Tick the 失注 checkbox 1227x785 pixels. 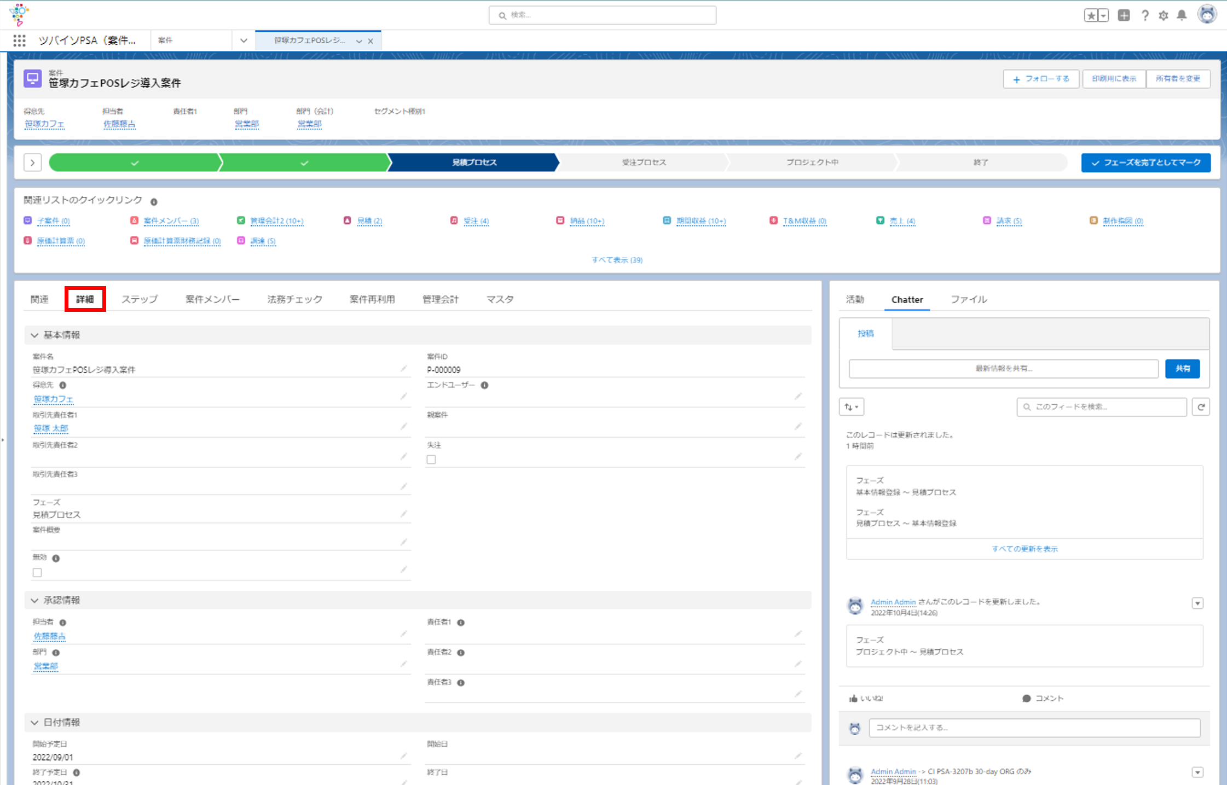[x=431, y=460]
